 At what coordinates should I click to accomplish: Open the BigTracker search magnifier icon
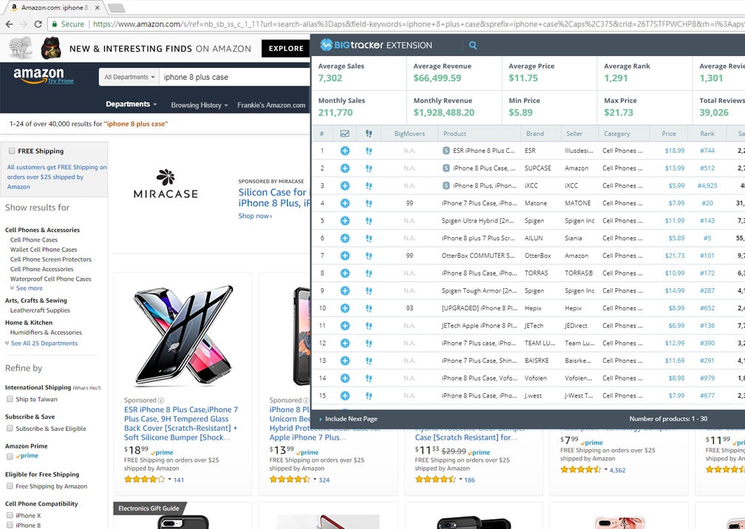pos(473,44)
